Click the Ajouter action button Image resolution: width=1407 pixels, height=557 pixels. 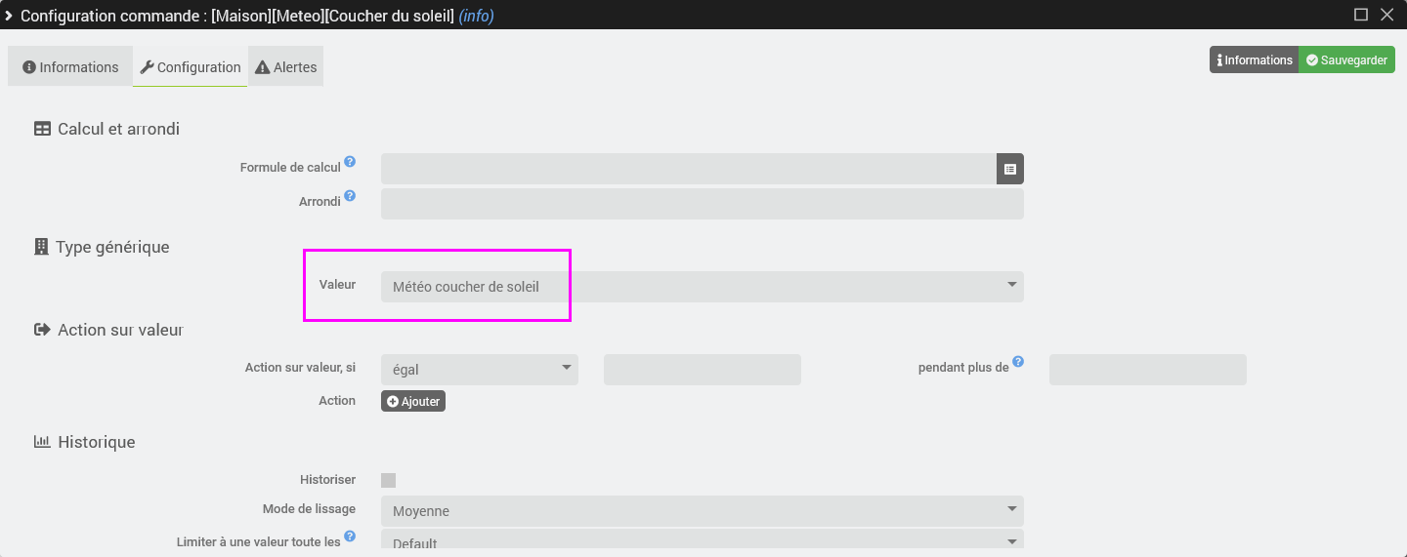413,401
